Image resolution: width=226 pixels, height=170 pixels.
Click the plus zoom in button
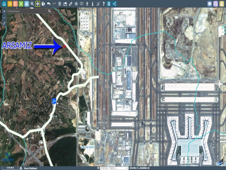click(x=4, y=11)
